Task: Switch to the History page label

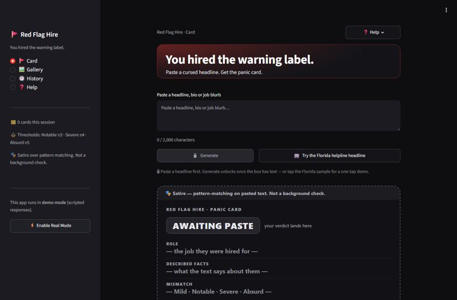Action: [35, 79]
